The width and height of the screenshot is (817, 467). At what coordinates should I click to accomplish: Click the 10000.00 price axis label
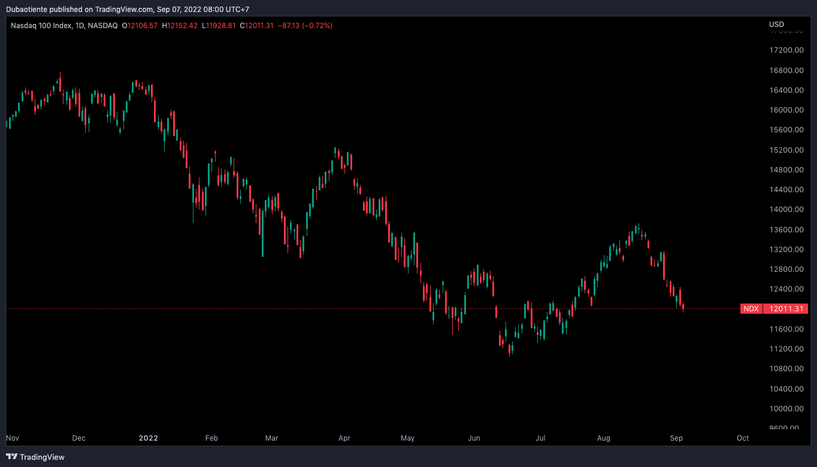pos(786,408)
